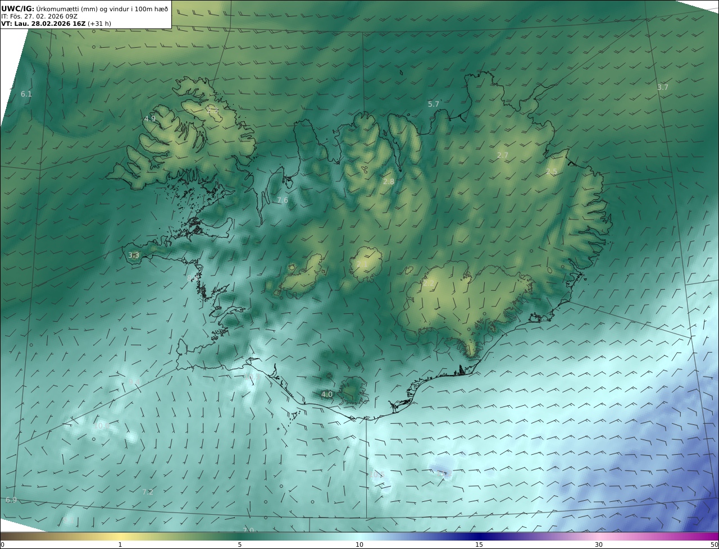Click the '30' tick label on color bar
The height and width of the screenshot is (549, 719).
pyautogui.click(x=599, y=545)
